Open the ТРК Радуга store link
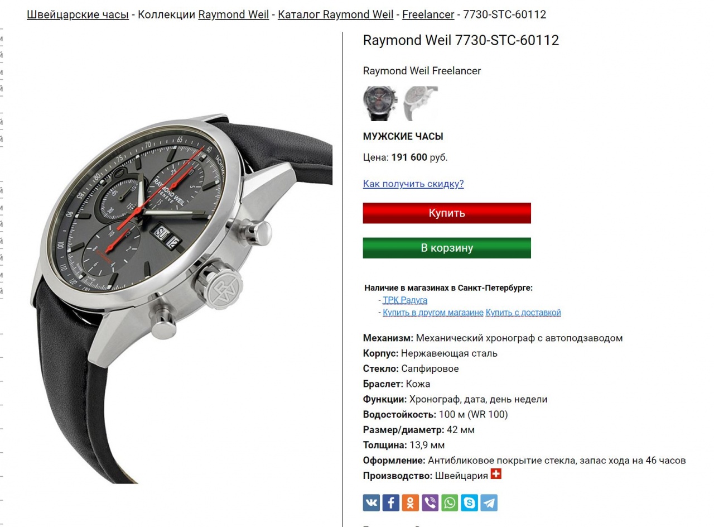Viewport: 714px width, 527px height. pyautogui.click(x=405, y=300)
